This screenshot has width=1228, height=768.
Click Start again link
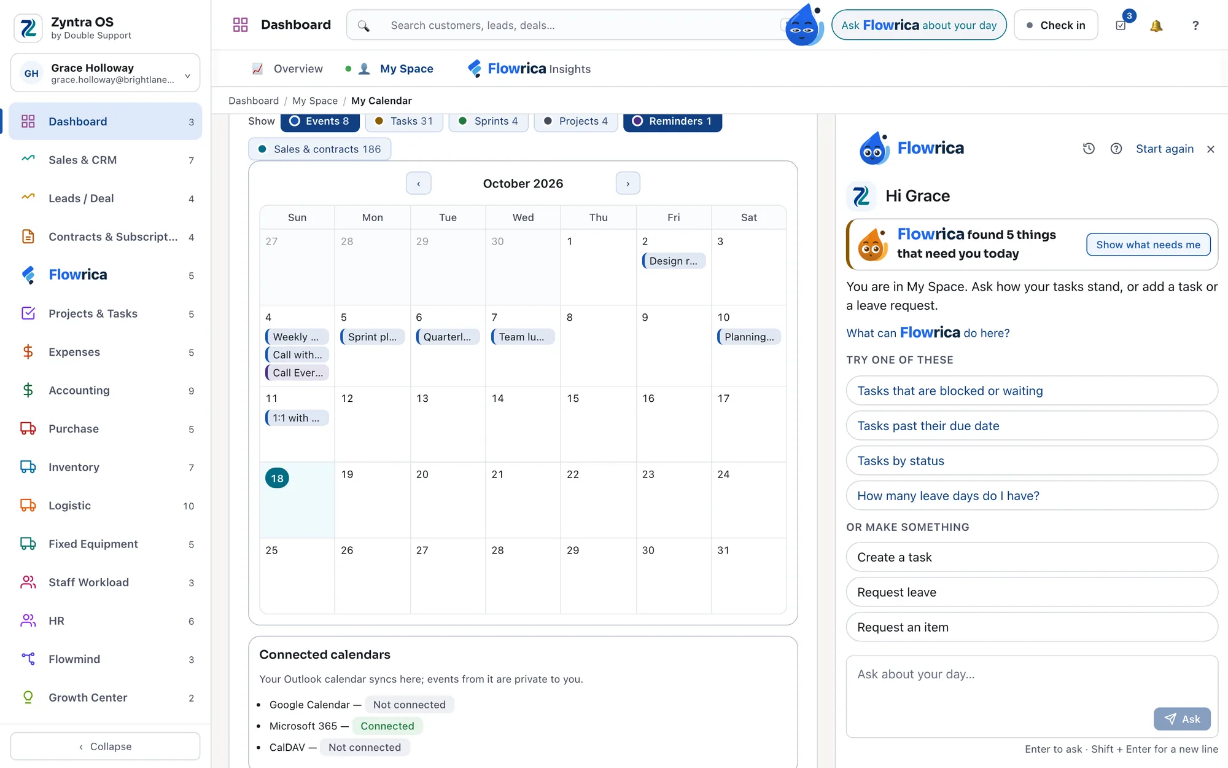coord(1165,149)
